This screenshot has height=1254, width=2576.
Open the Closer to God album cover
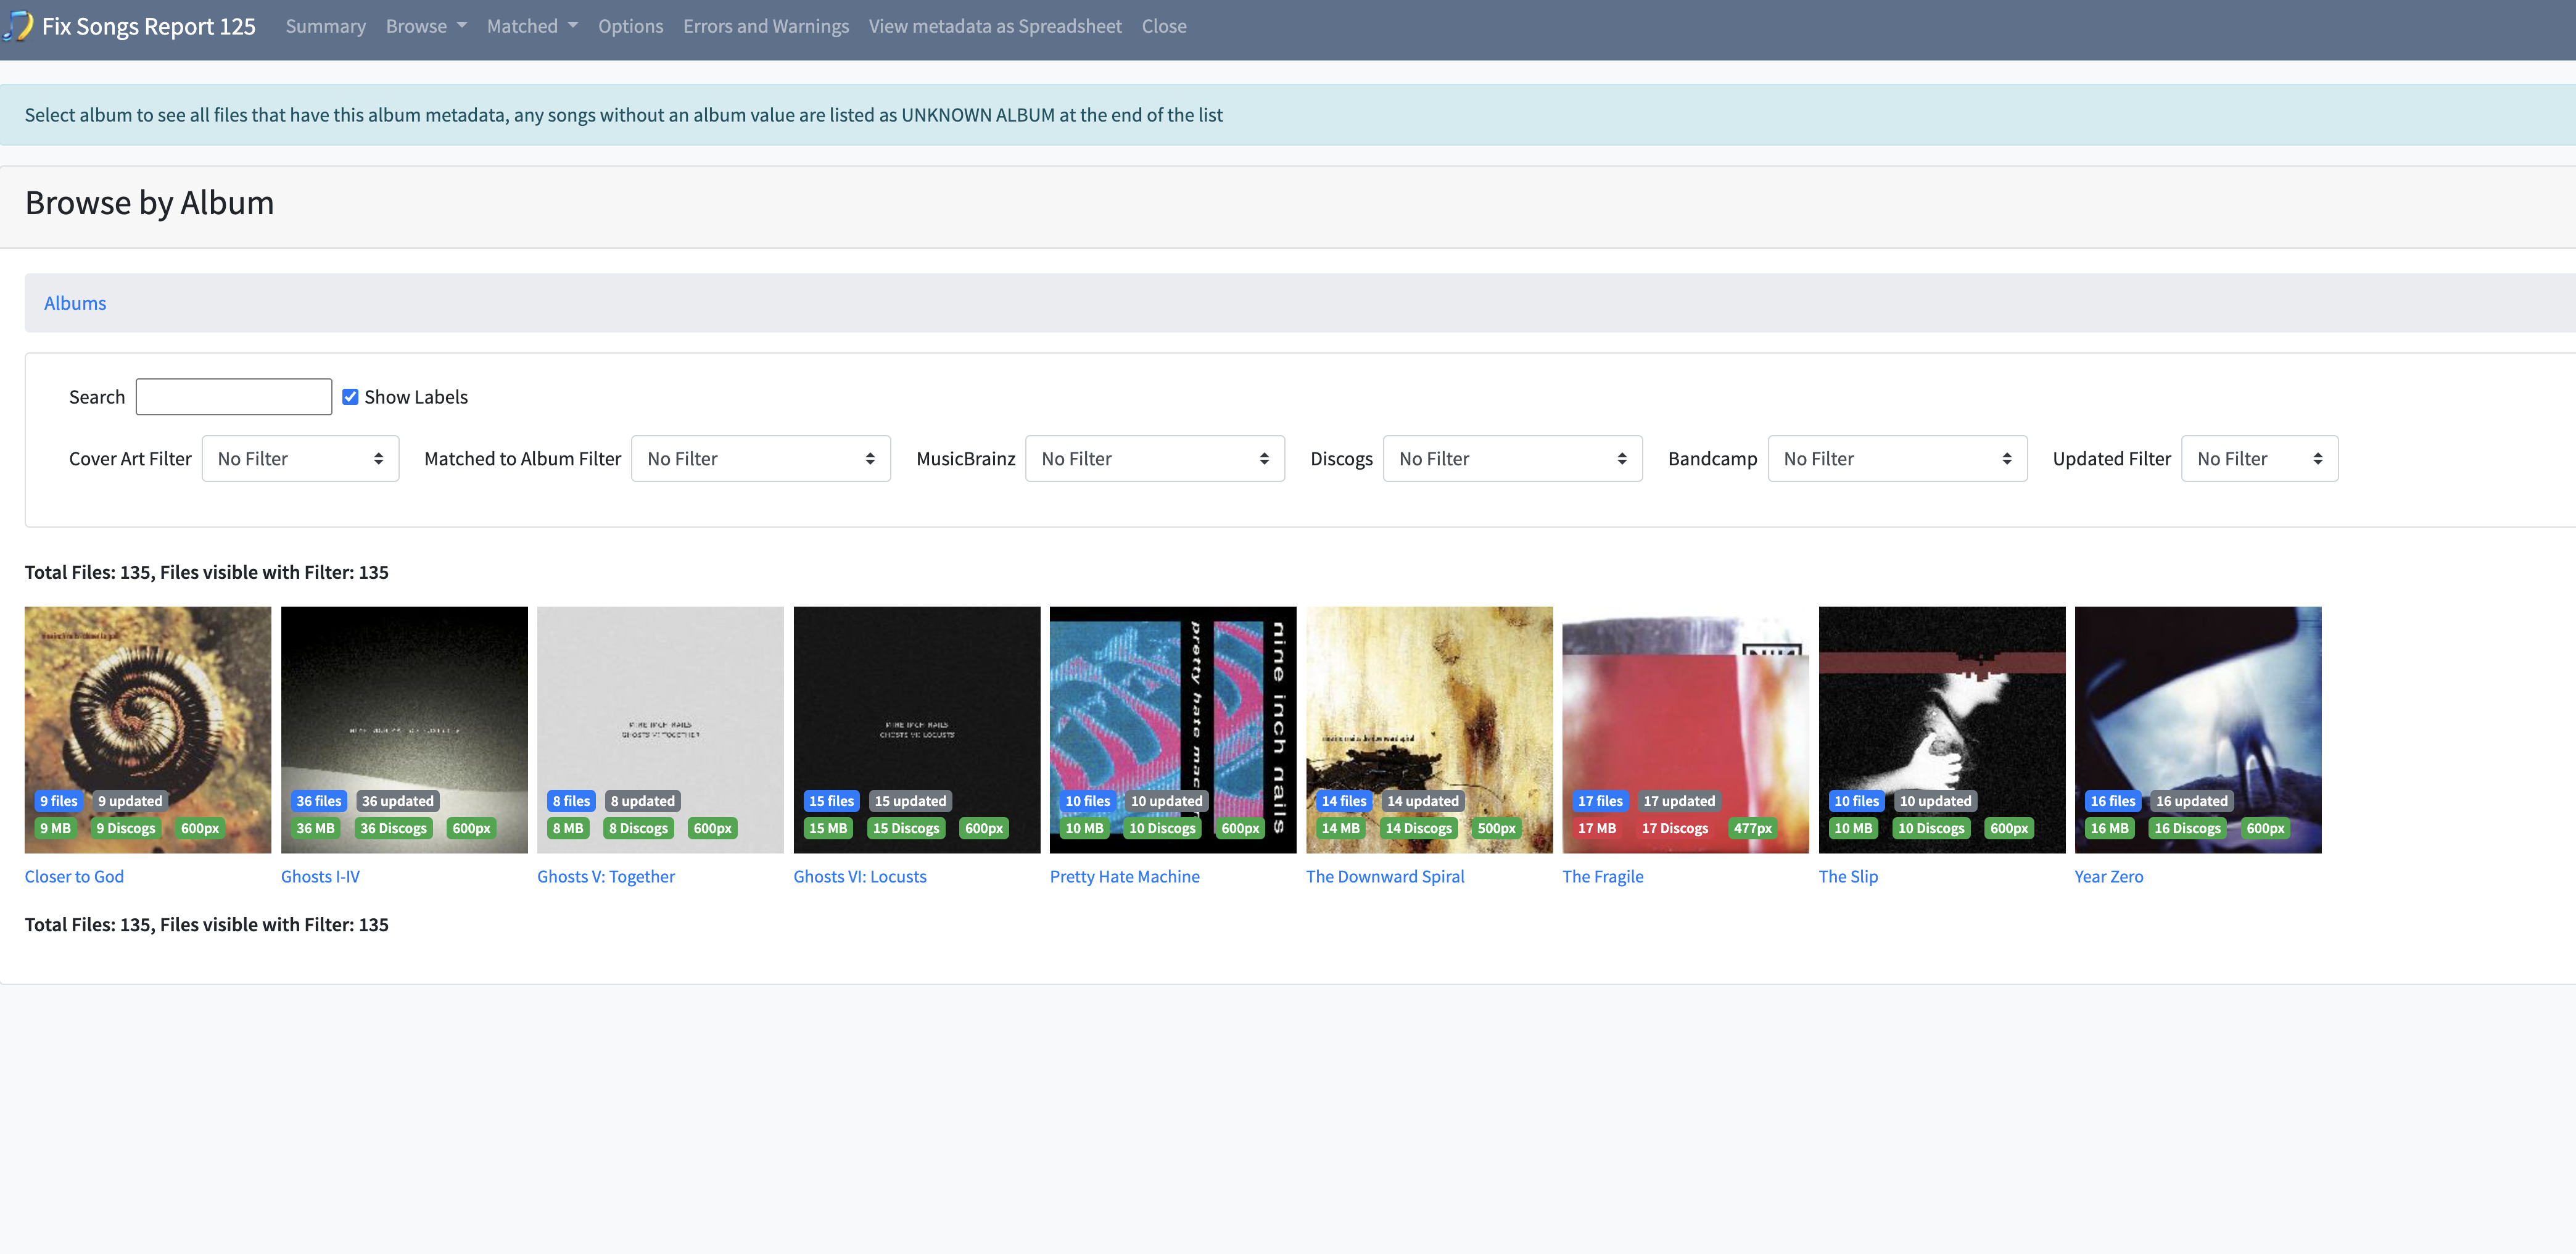(x=147, y=700)
